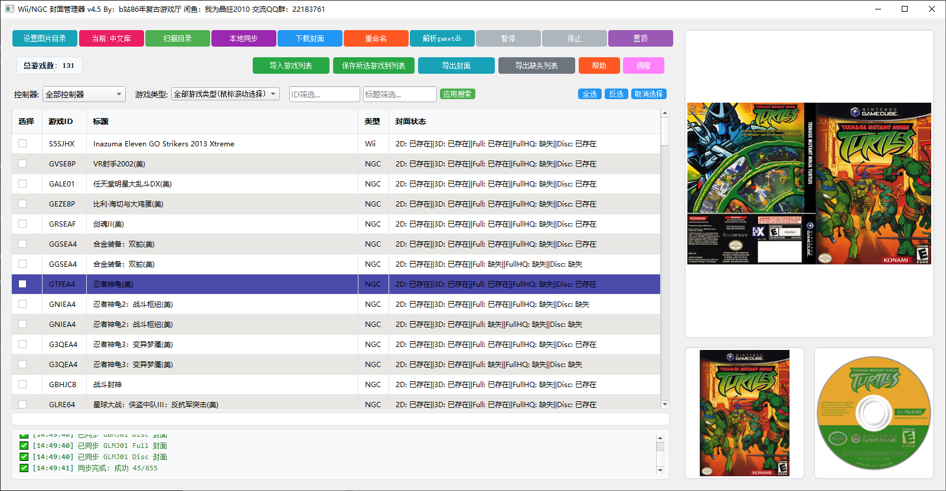Start 扫描目录 scan
The image size is (946, 491).
178,38
